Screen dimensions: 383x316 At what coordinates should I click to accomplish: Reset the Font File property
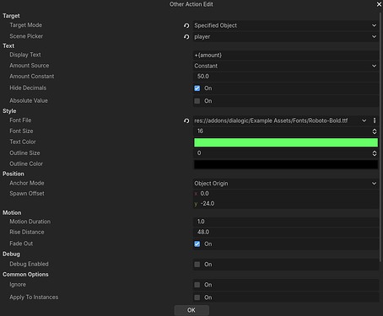[x=186, y=121]
